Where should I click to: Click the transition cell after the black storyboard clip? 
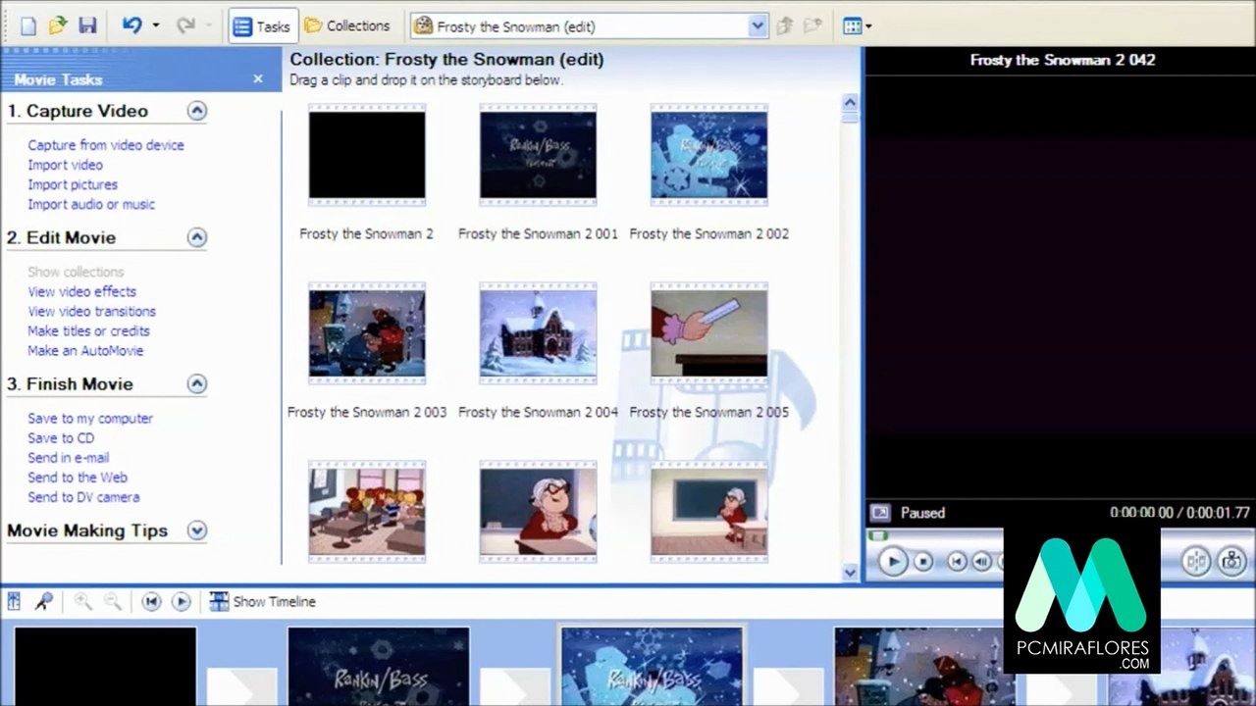click(241, 686)
